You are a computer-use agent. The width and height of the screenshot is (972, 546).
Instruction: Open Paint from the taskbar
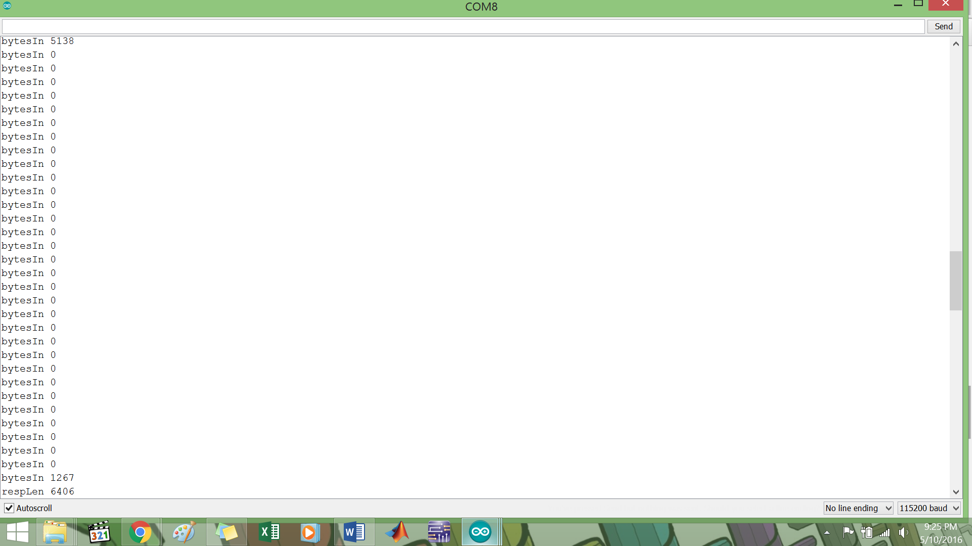[183, 532]
